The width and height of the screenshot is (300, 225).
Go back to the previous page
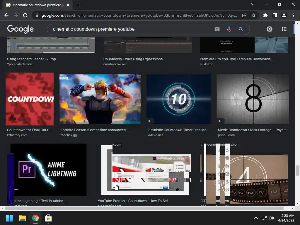pyautogui.click(x=6, y=15)
